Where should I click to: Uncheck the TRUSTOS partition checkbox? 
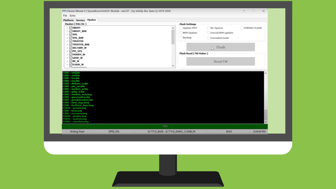click(x=71, y=41)
